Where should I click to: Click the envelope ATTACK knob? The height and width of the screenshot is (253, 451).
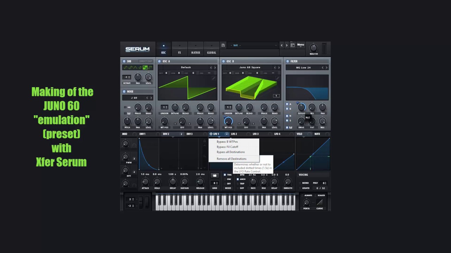tap(145, 182)
